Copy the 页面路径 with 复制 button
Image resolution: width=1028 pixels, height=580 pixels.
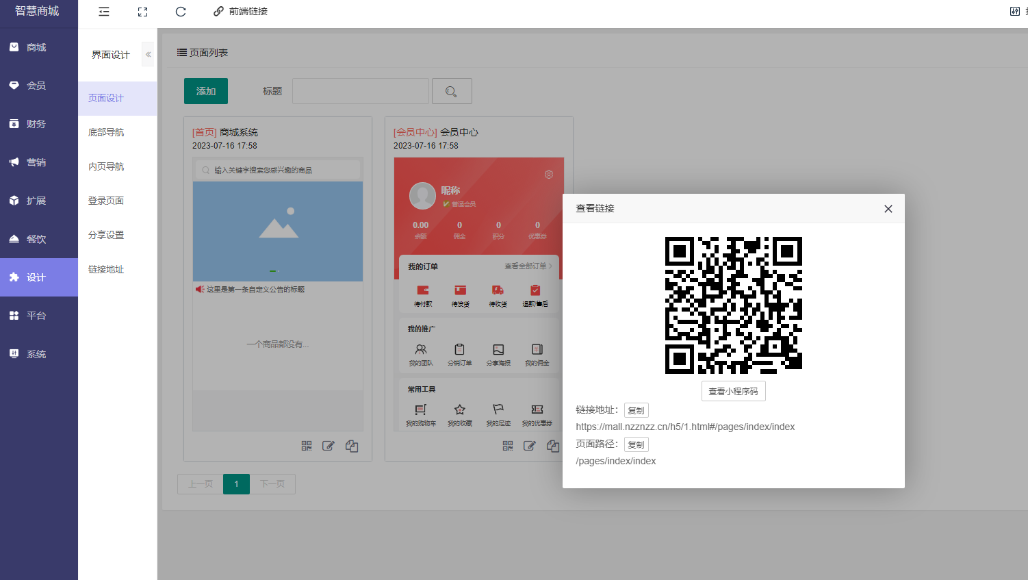[637, 444]
